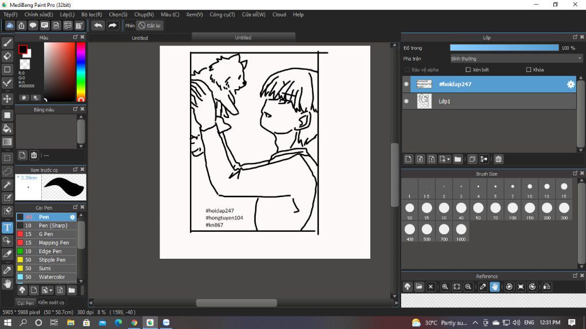Open layer settings gear for #hoidap247
The image size is (586, 329).
[571, 85]
